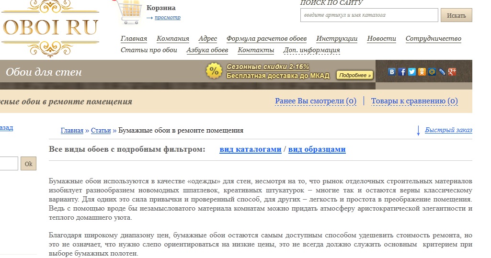Open Формула расчетов обоев page
The image size is (491, 258).
click(x=266, y=38)
